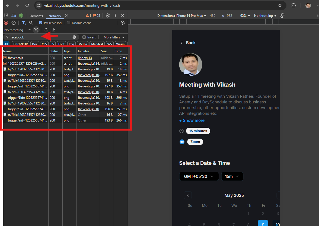Open network search magnifier
The image size is (319, 226).
(31, 23)
